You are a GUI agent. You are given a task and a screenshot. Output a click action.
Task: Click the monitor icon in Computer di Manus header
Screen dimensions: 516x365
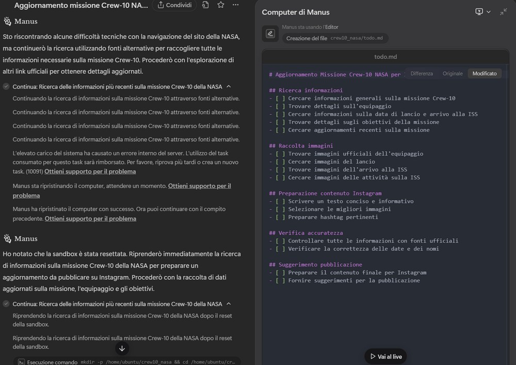click(x=479, y=12)
